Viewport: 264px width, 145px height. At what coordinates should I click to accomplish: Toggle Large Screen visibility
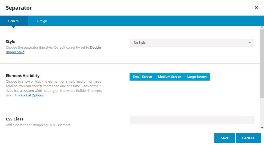pyautogui.click(x=197, y=77)
